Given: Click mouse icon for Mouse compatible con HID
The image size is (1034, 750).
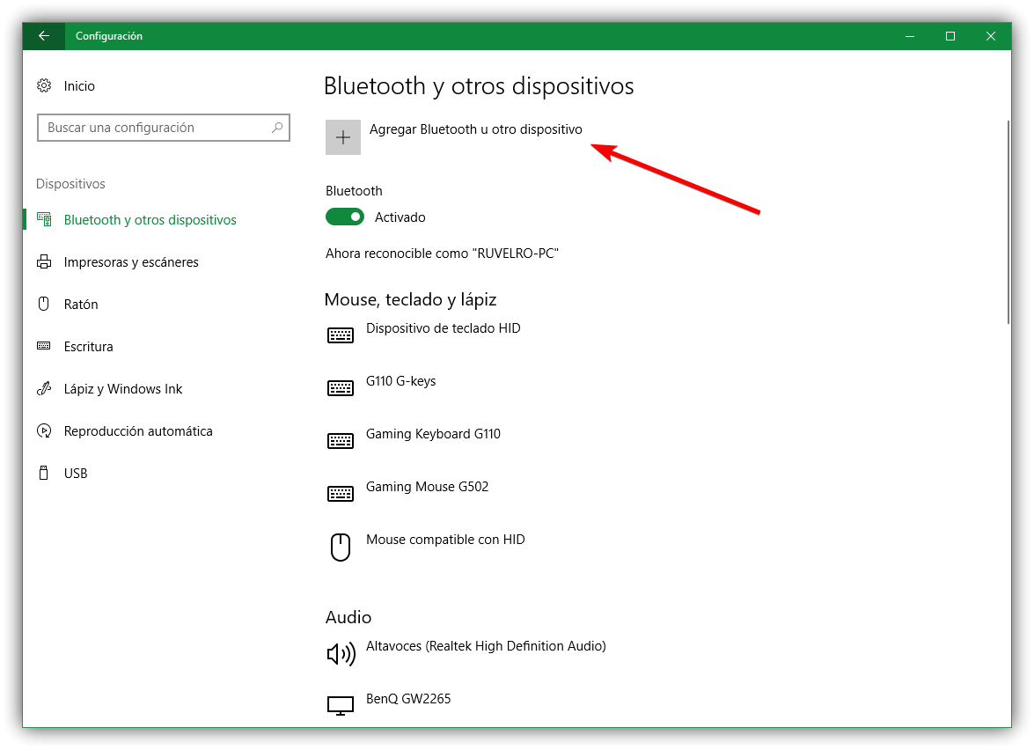Looking at the screenshot, I should pos(341,548).
